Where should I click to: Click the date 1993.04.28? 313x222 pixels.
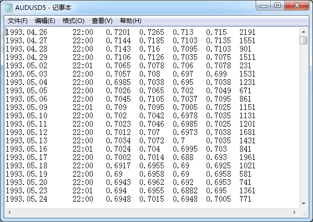click(27, 49)
